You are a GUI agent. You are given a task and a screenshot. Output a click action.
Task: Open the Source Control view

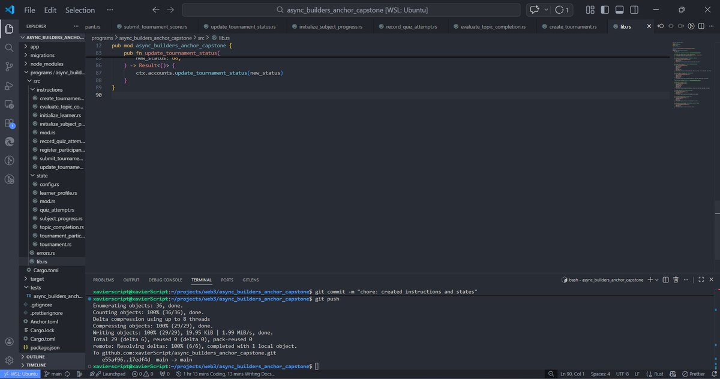tap(9, 67)
